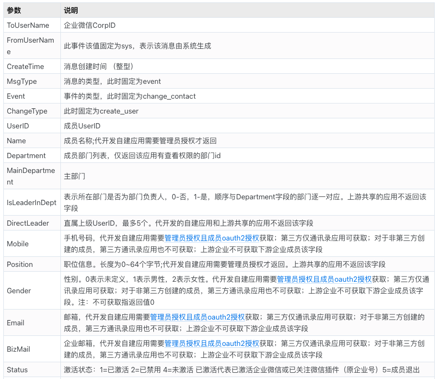Select the UserID parameter cell
This screenshot has width=440, height=379.
click(x=32, y=126)
